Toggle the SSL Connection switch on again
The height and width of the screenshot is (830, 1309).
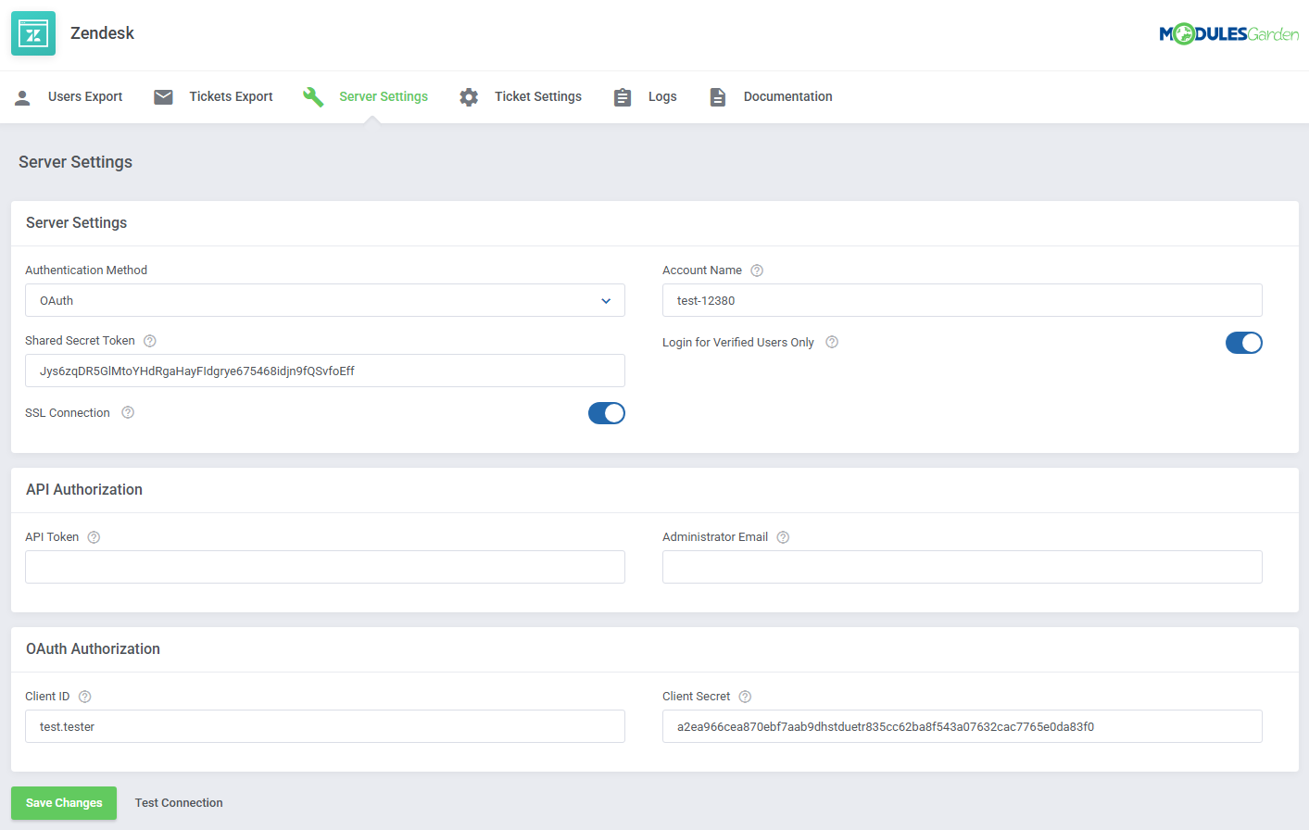tap(607, 413)
